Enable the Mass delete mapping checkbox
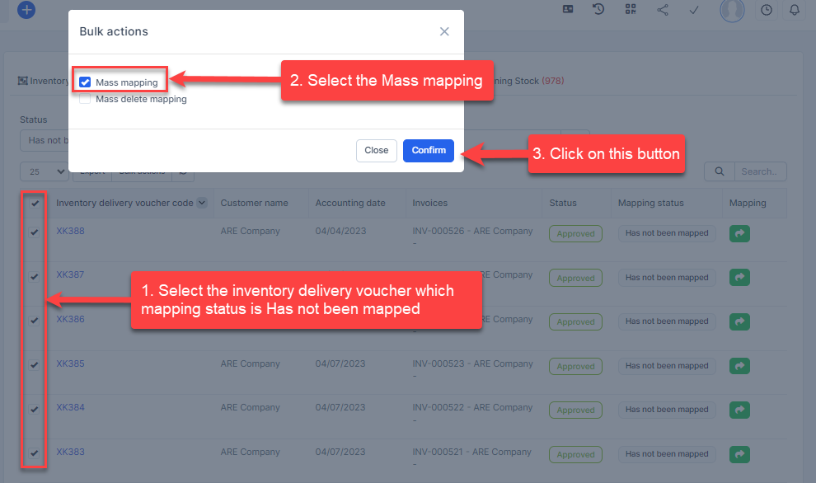This screenshot has width=816, height=483. [85, 99]
